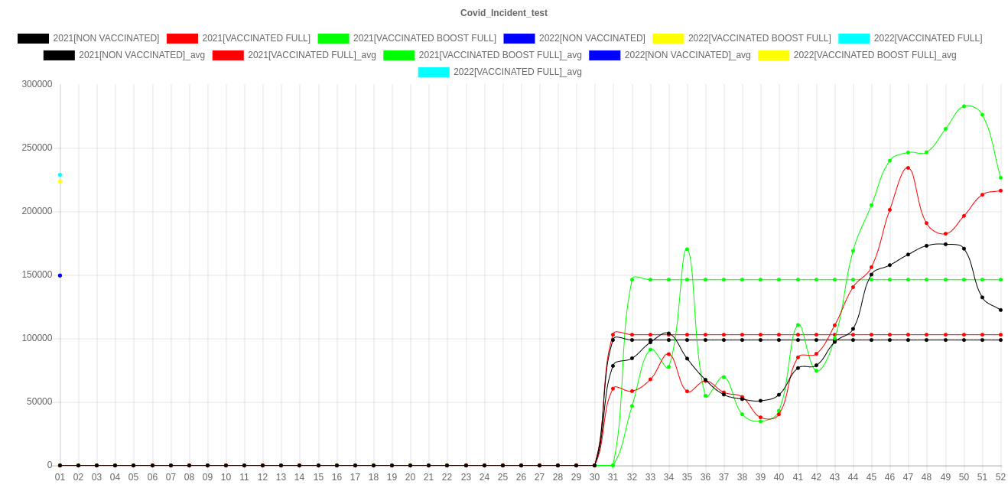Click the blue data point at week 01
This screenshot has width=1008, height=504.
point(60,275)
